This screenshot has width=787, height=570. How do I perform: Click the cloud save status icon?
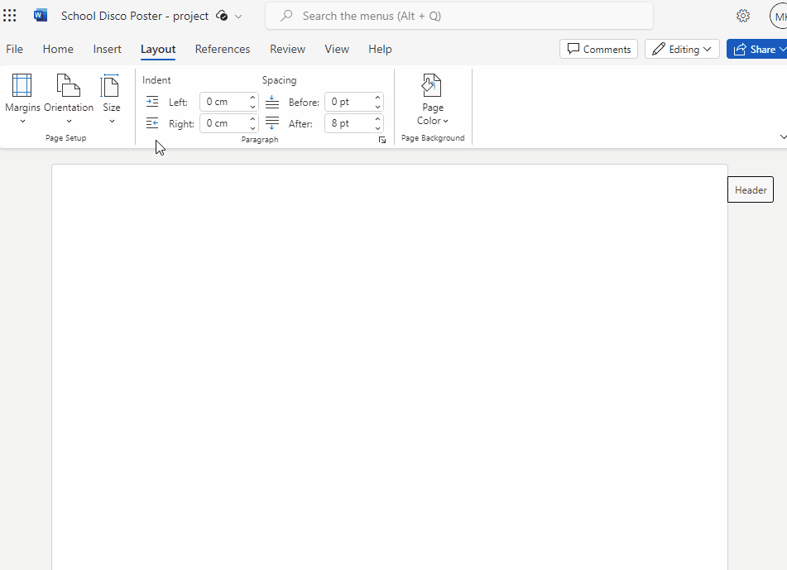[222, 16]
